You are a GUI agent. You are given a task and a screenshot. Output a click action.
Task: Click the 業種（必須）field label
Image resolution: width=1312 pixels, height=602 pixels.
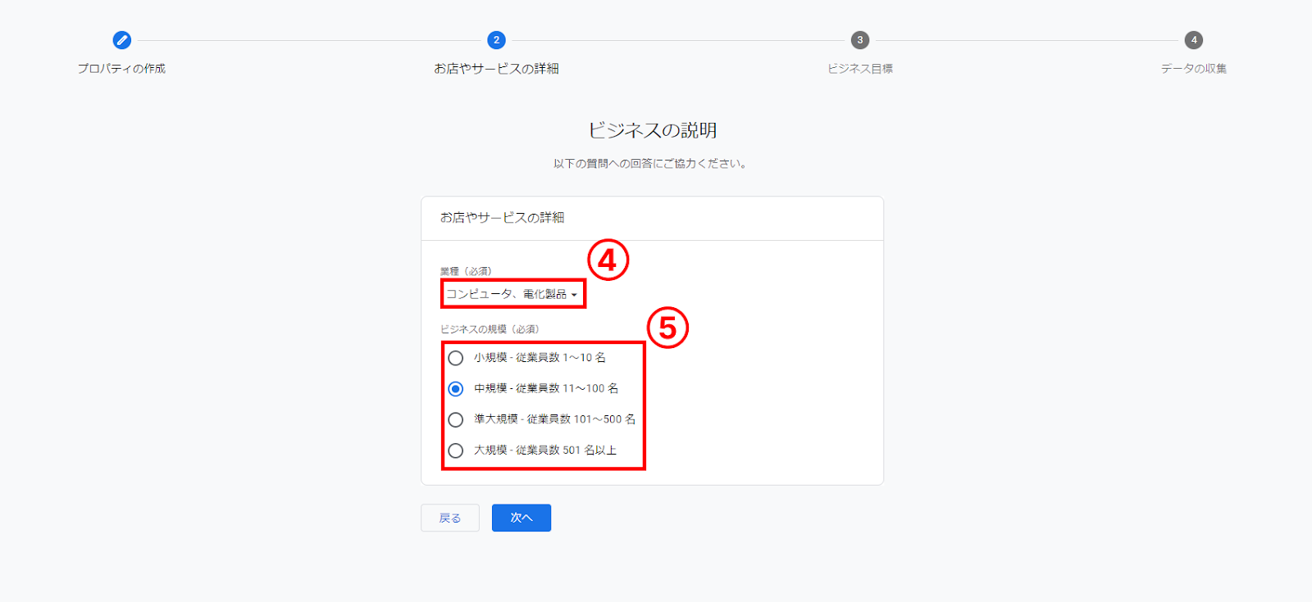466,271
